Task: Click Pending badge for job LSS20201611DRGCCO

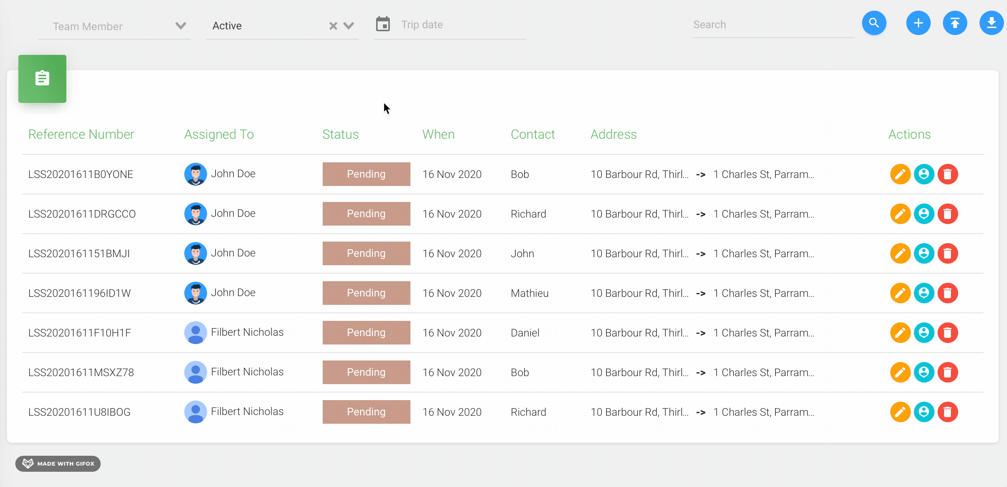Action: click(x=366, y=214)
